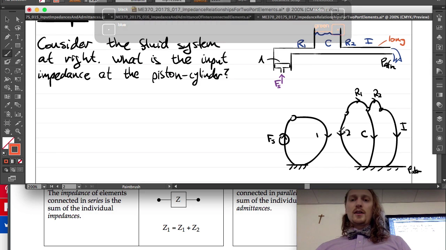Go to first artboard
The image size is (446, 250).
point(52,187)
